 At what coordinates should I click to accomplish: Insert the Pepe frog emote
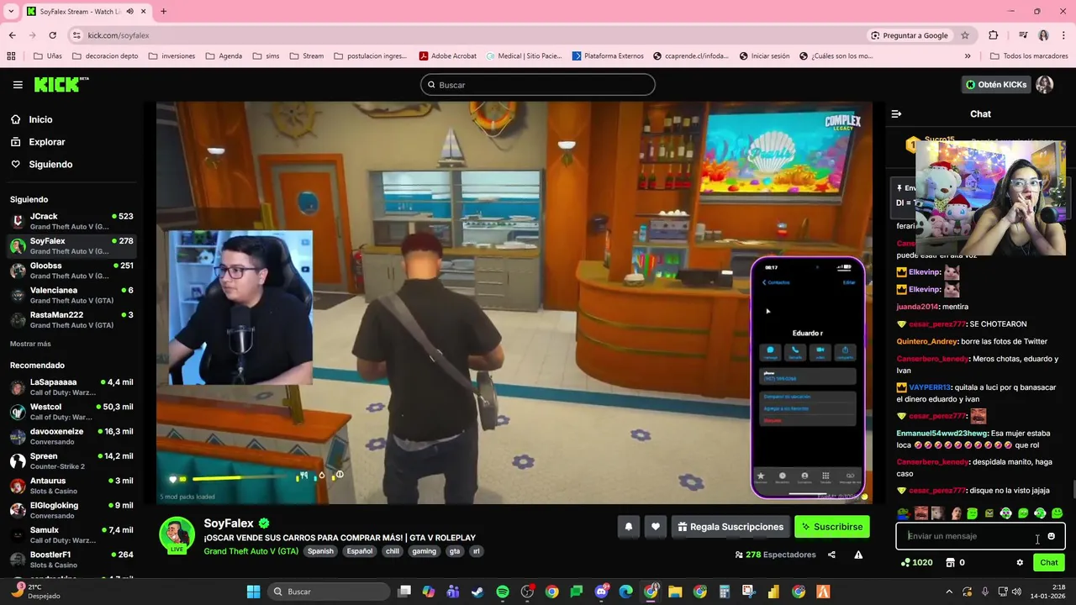point(904,513)
